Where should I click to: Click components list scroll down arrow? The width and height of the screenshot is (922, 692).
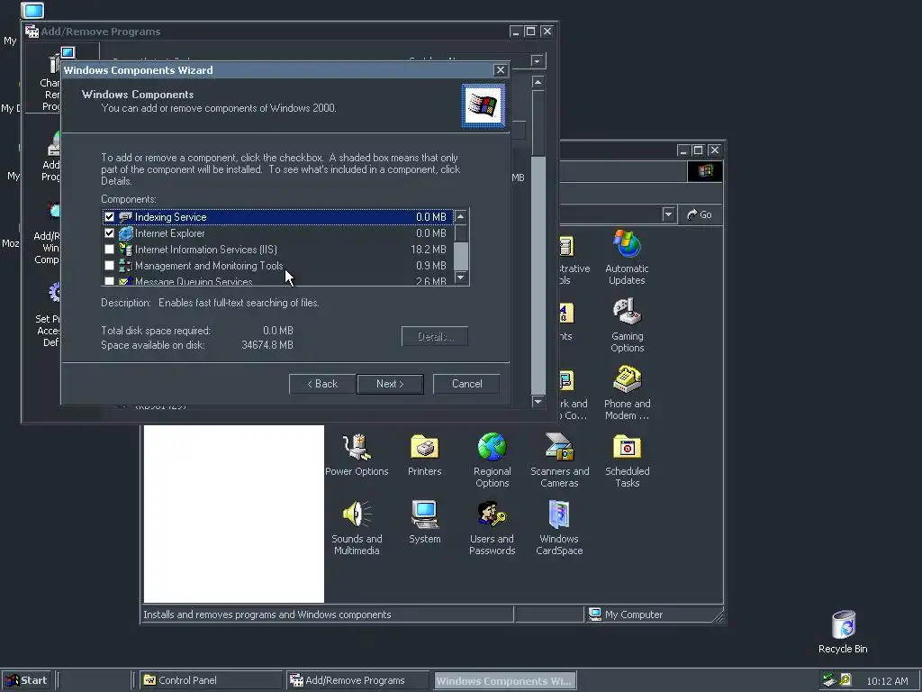pos(461,278)
